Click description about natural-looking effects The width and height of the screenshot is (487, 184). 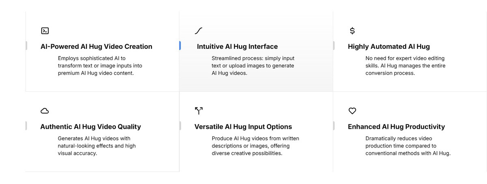97,146
